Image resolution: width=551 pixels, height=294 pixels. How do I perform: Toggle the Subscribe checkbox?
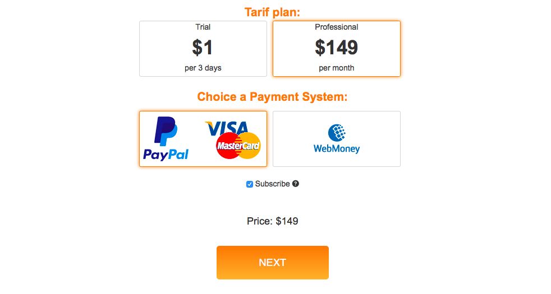point(250,184)
